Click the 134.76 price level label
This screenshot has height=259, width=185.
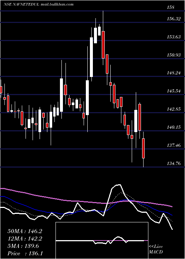174,164
